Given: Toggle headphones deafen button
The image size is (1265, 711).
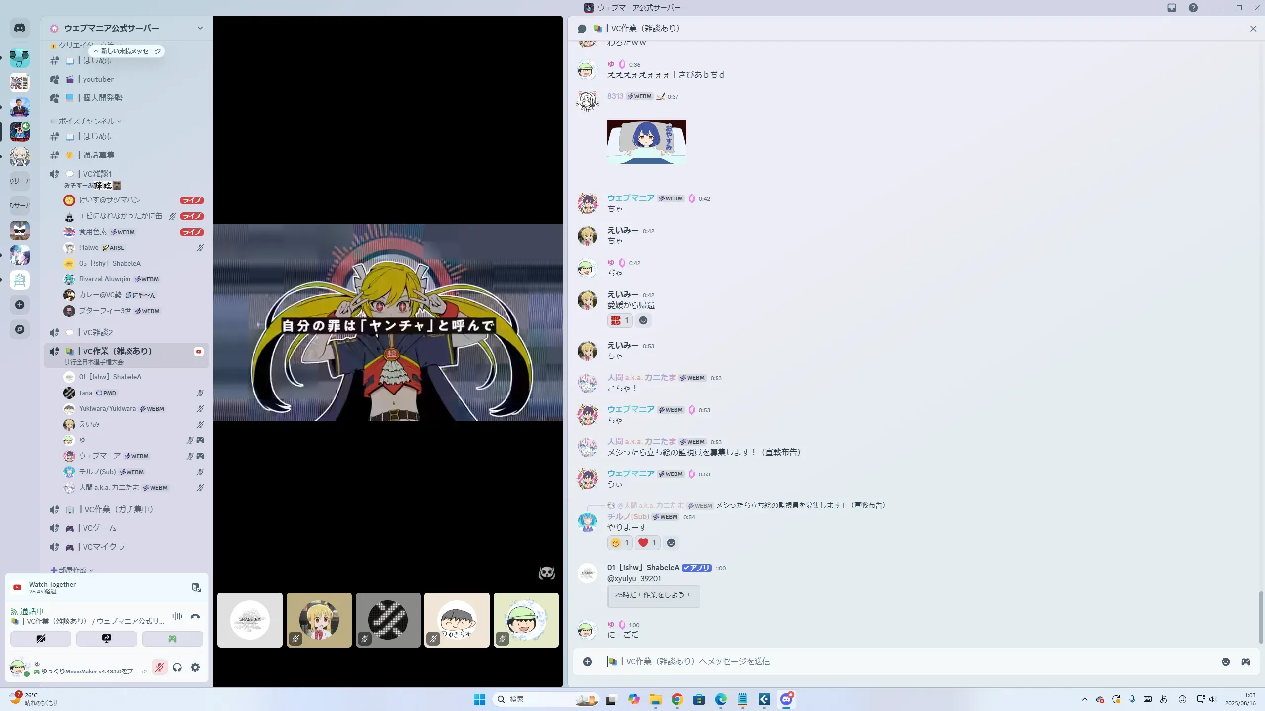Looking at the screenshot, I should [x=177, y=668].
